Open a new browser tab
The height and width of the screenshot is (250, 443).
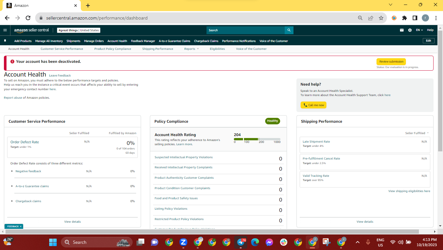click(88, 6)
